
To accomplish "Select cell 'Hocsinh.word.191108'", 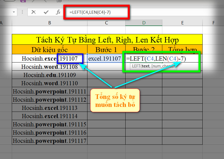I will (50, 67).
